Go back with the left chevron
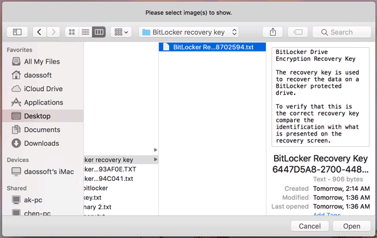 (40, 32)
